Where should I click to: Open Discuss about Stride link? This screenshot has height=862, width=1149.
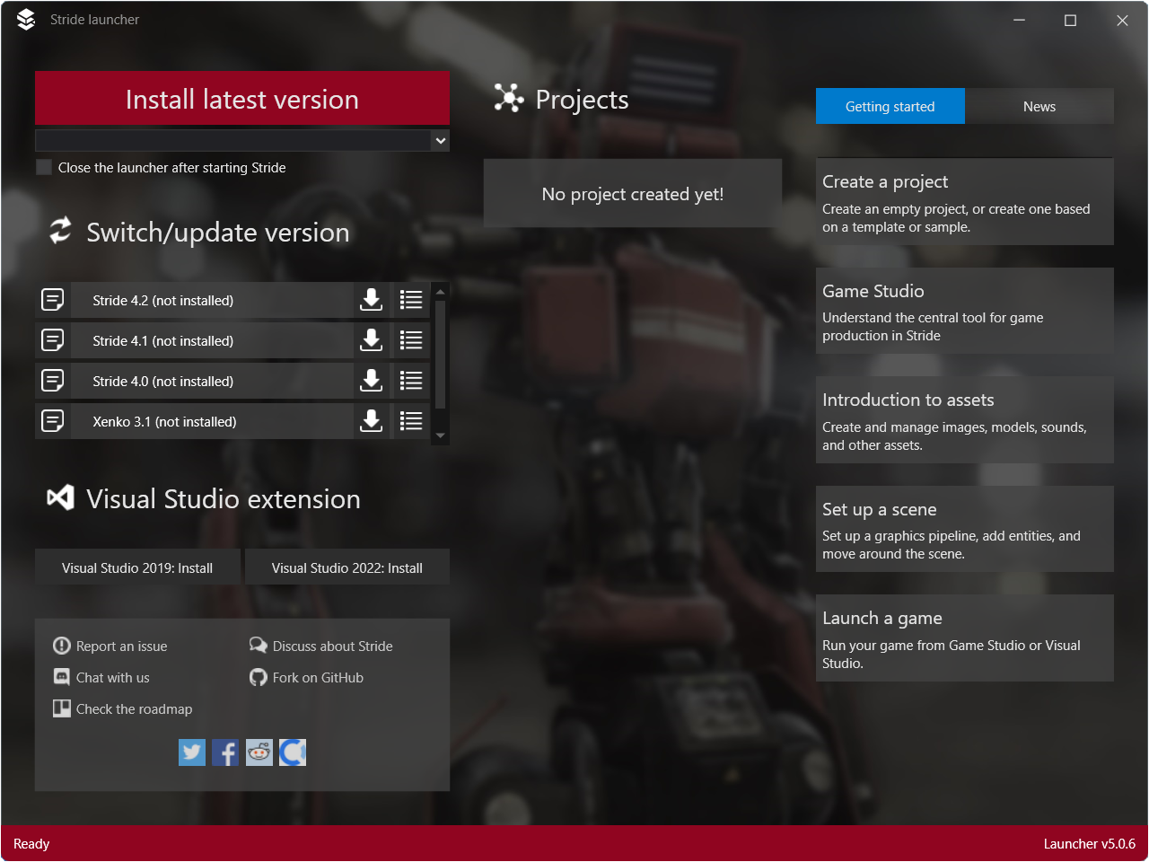321,646
